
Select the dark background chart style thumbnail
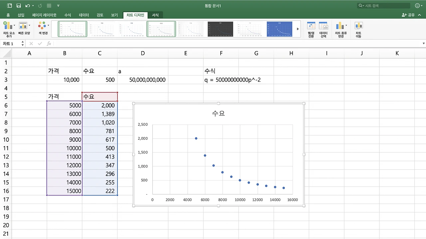[x=220, y=29]
